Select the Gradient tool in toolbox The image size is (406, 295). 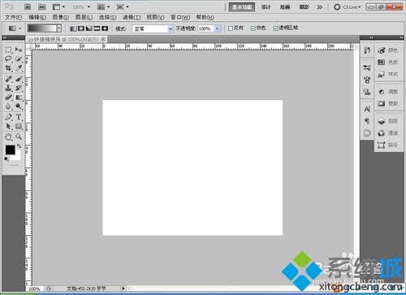19,97
